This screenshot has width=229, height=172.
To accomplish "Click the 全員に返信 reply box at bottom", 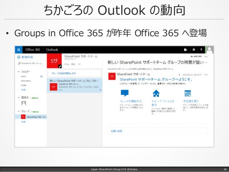I will [158, 131].
